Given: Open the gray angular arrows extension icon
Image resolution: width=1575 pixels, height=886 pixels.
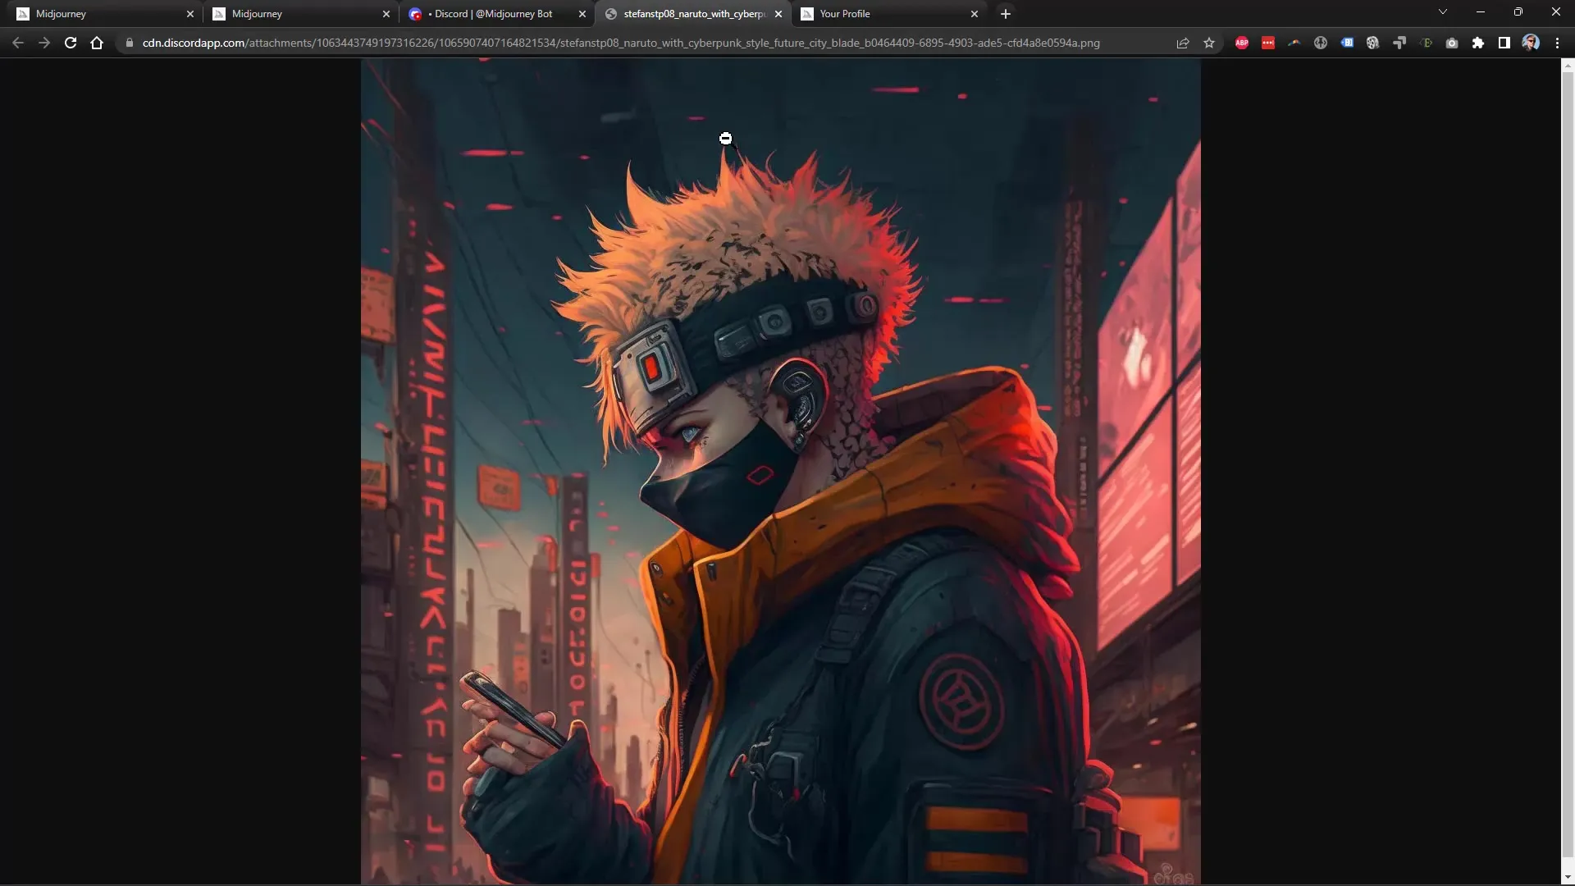Looking at the screenshot, I should 1399,43.
